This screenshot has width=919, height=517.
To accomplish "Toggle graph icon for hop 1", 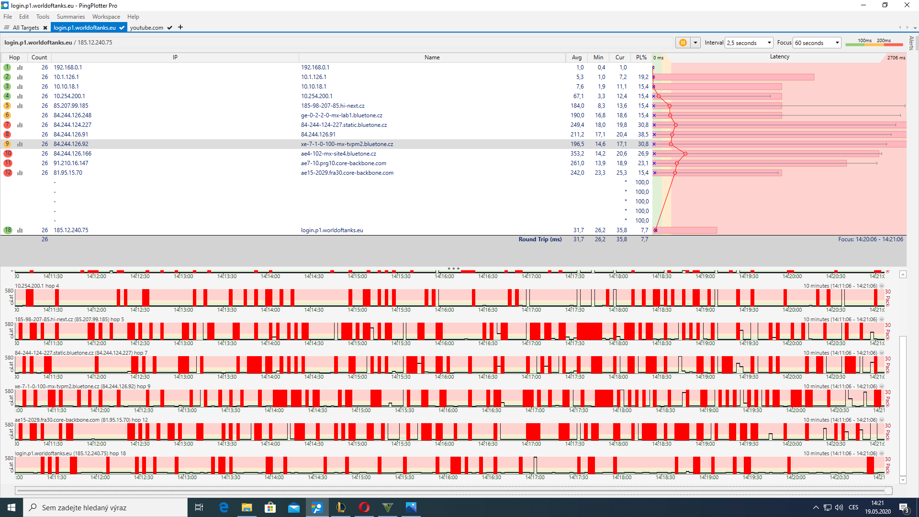I will click(x=20, y=67).
